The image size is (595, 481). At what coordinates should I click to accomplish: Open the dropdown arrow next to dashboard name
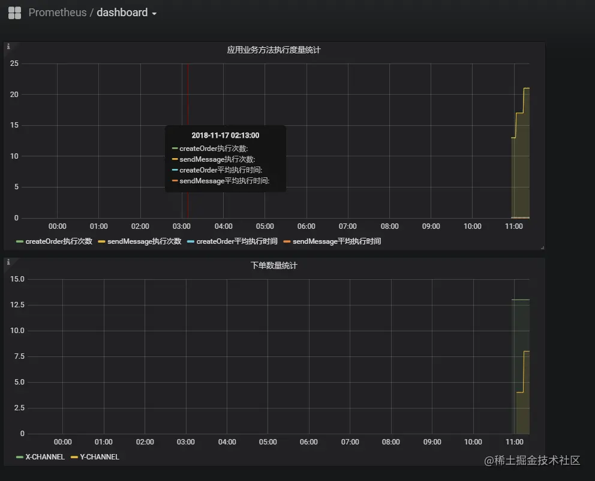pyautogui.click(x=154, y=13)
